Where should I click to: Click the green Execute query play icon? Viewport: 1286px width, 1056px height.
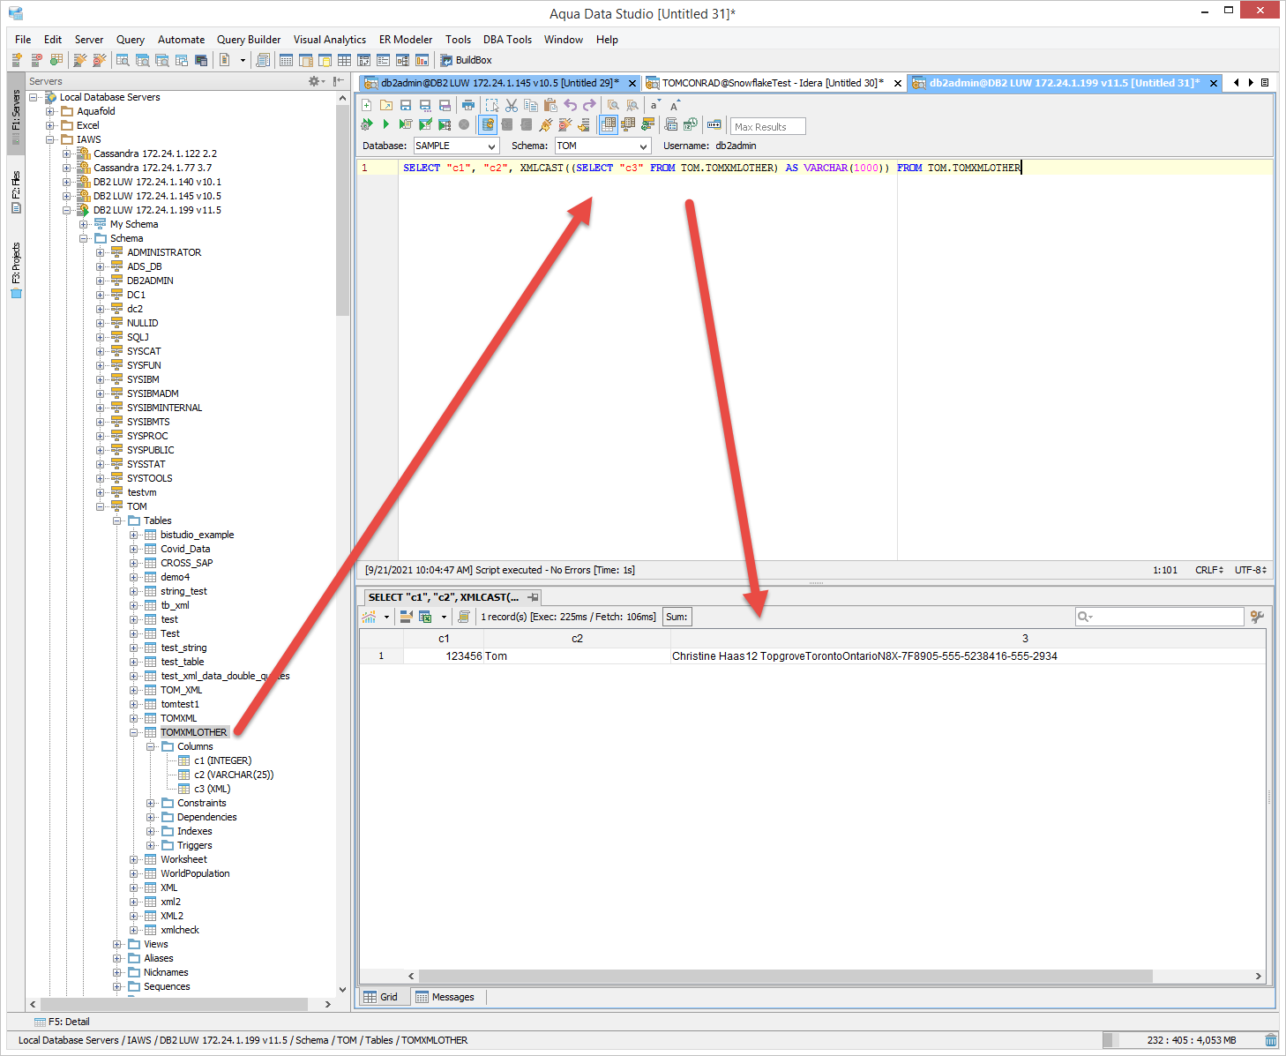coord(385,125)
